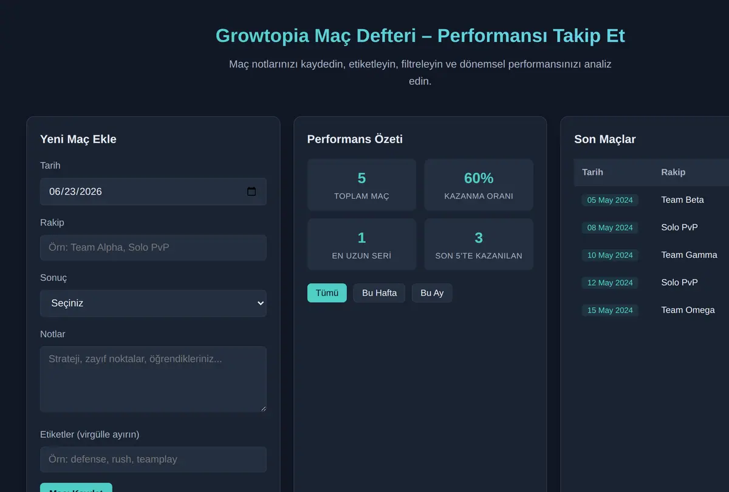Select the 08 May 2024 date badge

(x=610, y=227)
